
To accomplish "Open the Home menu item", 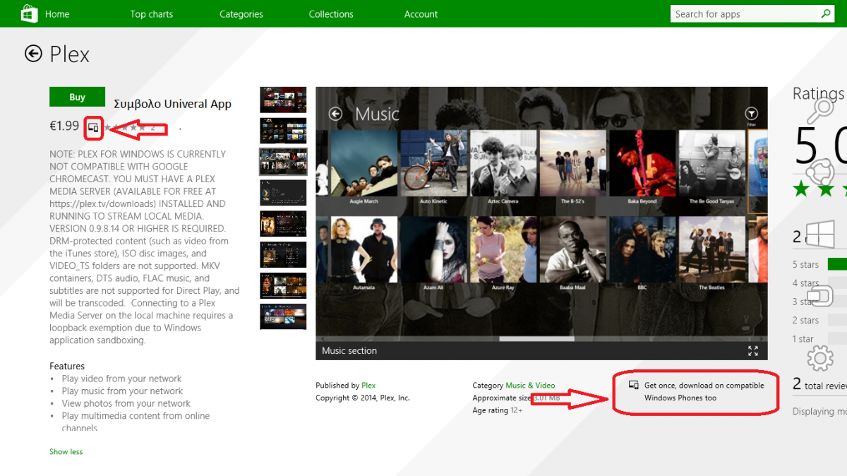I will point(57,14).
